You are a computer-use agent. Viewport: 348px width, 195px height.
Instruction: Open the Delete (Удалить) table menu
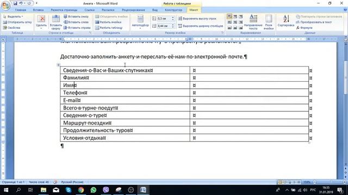tap(41, 22)
